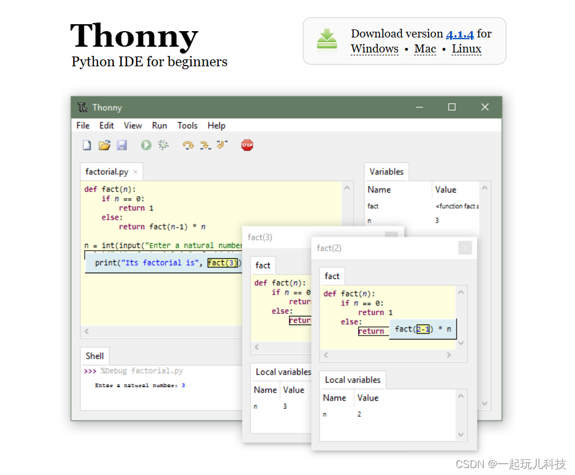Screen dimensions: 575x475
Task: Open the Tools menu
Action: (187, 126)
